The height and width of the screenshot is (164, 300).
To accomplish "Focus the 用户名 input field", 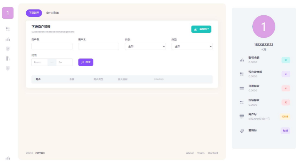I will [98, 46].
